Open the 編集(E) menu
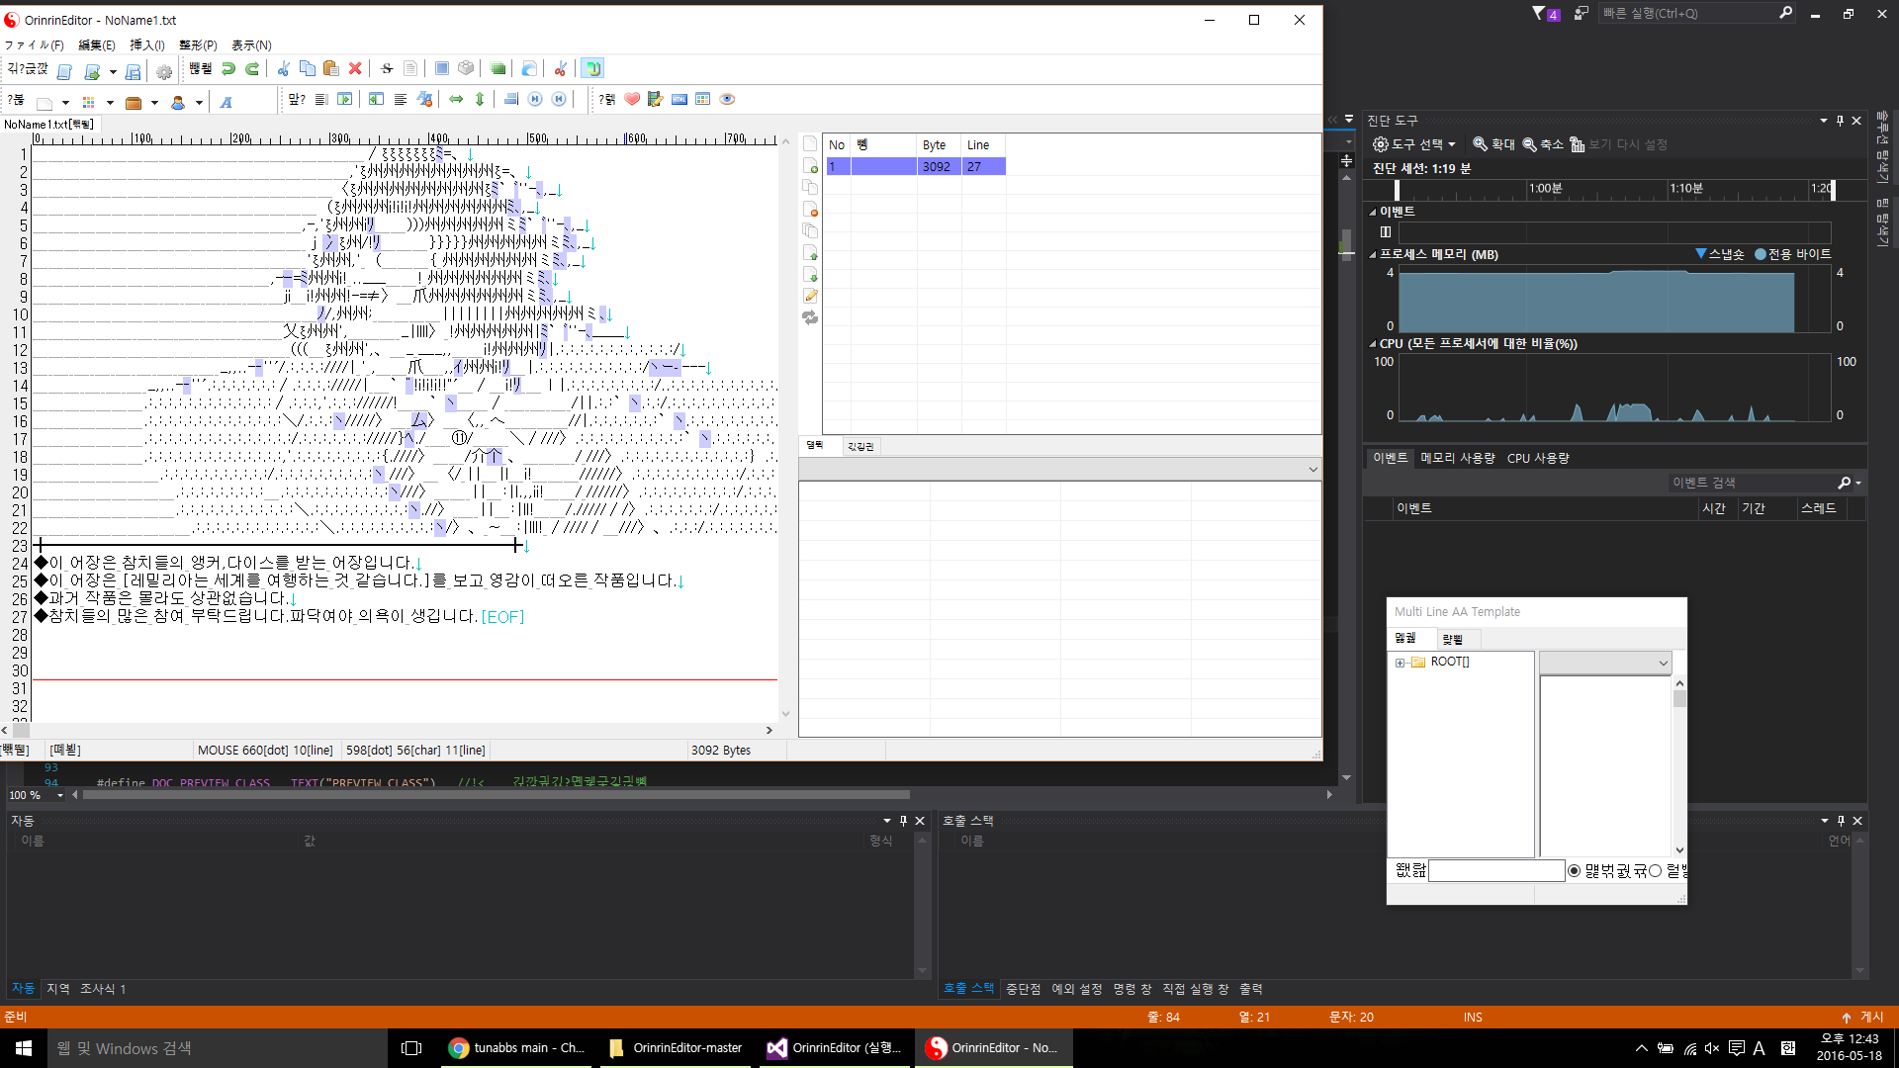This screenshot has width=1899, height=1068. 97,45
